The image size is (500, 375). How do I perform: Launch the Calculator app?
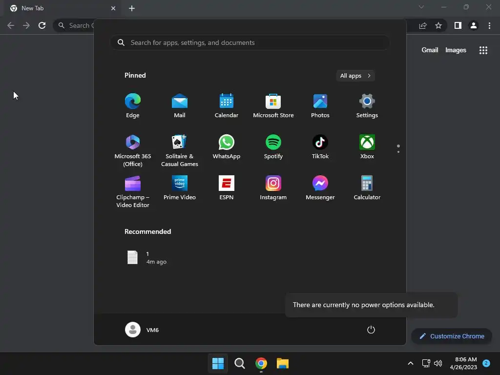point(367,188)
